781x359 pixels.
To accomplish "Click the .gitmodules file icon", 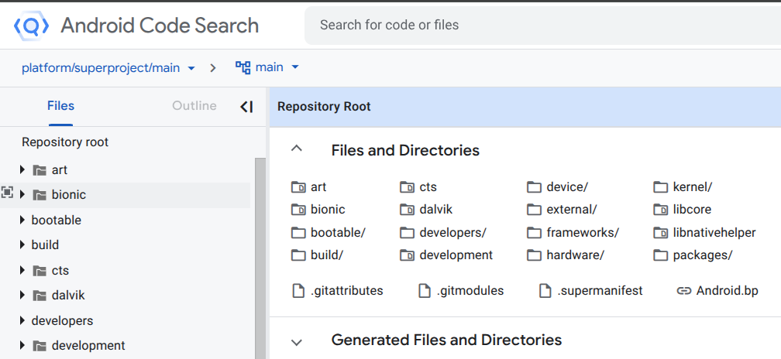I will click(425, 291).
